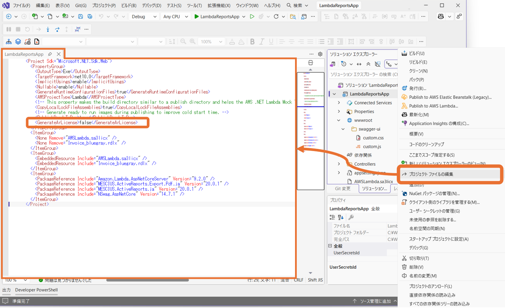Open the editor settings gear icon
This screenshot has width=505, height=308.
[x=320, y=54]
